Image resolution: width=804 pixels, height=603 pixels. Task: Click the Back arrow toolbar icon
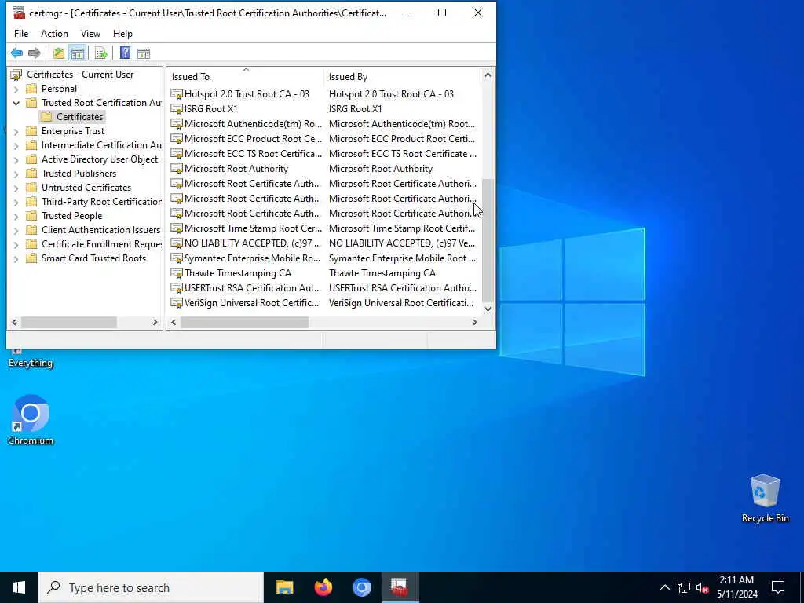(x=16, y=53)
